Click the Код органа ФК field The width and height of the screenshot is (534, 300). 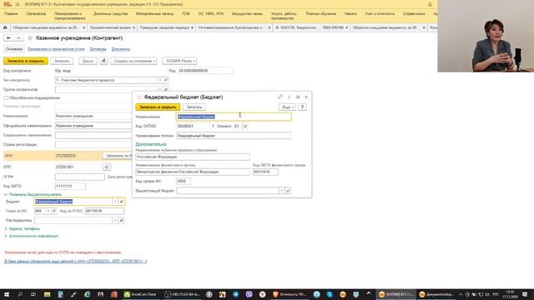184,182
